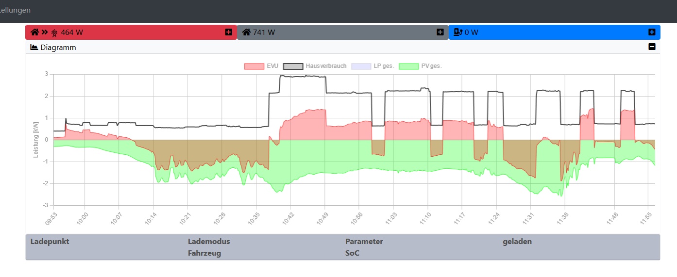Image resolution: width=677 pixels, height=277 pixels.
Task: Click the Lademodus column header
Action: (x=209, y=242)
